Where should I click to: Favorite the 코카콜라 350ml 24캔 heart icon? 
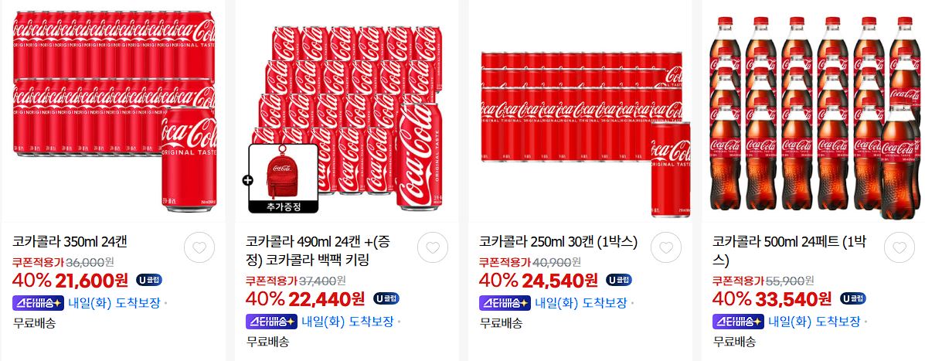199,247
